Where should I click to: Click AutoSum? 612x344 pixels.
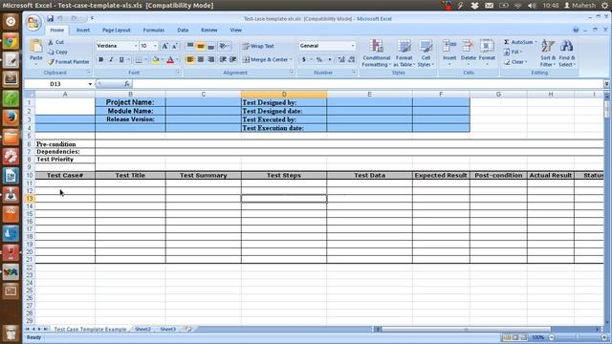519,42
